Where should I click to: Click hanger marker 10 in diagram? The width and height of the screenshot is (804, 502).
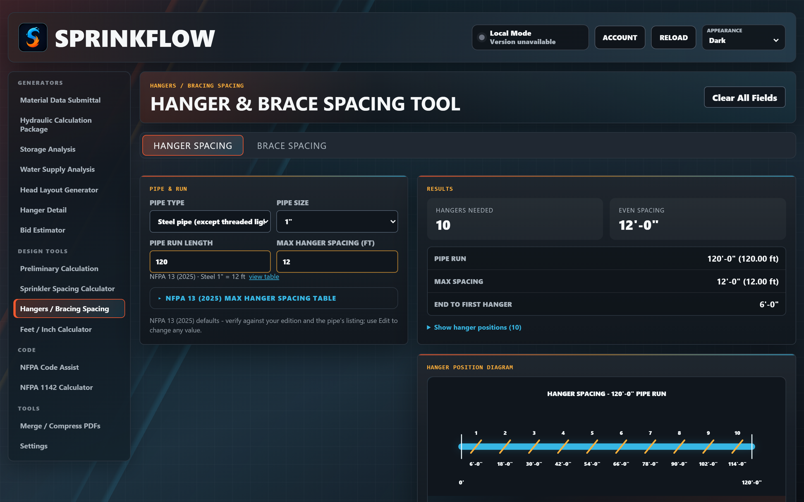(737, 447)
